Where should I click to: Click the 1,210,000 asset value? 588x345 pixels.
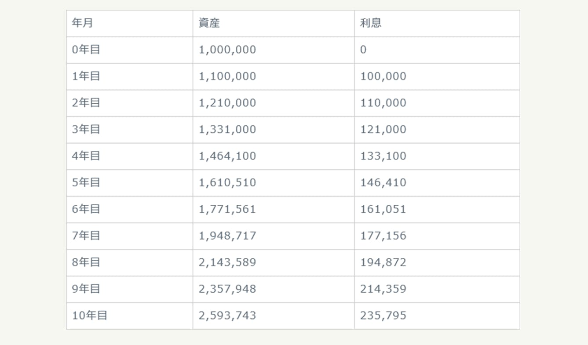(x=227, y=103)
